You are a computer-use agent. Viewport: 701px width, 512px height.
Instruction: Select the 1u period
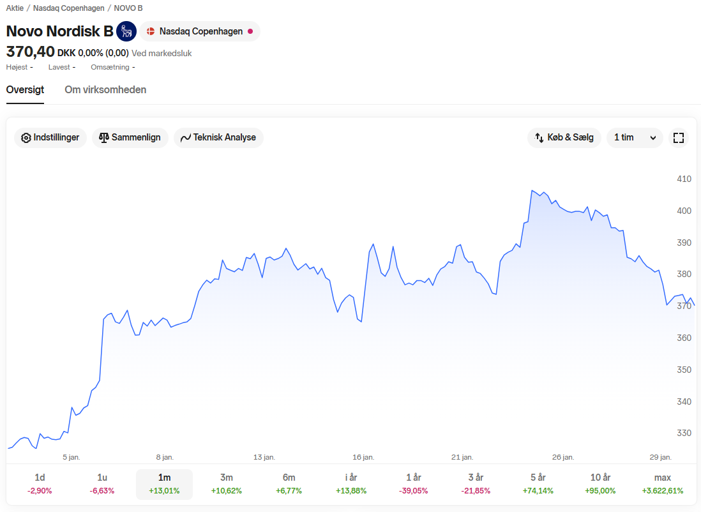pyautogui.click(x=102, y=485)
